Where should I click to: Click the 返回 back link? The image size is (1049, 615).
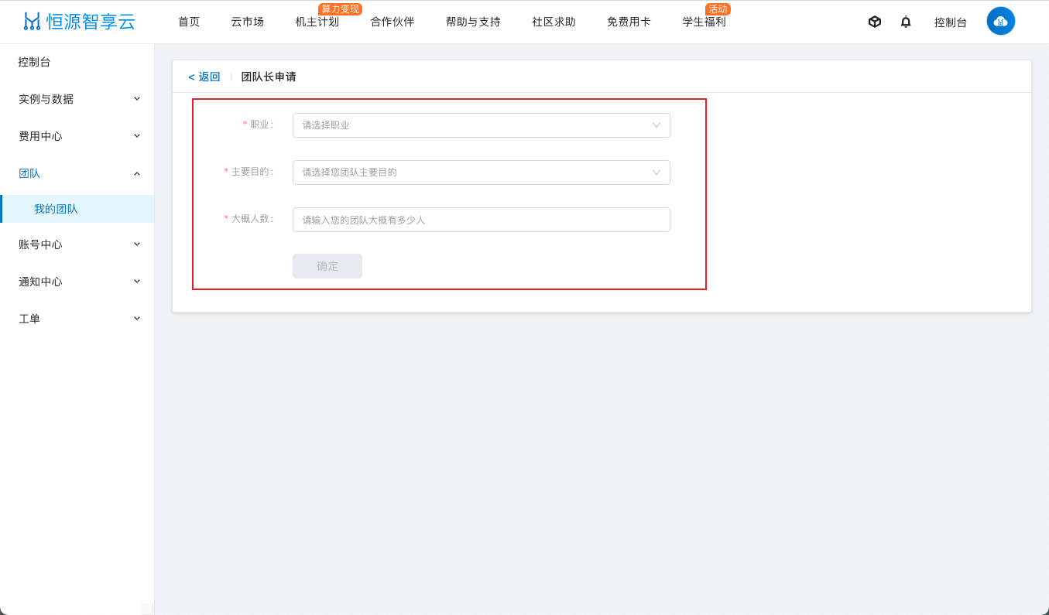click(x=204, y=77)
